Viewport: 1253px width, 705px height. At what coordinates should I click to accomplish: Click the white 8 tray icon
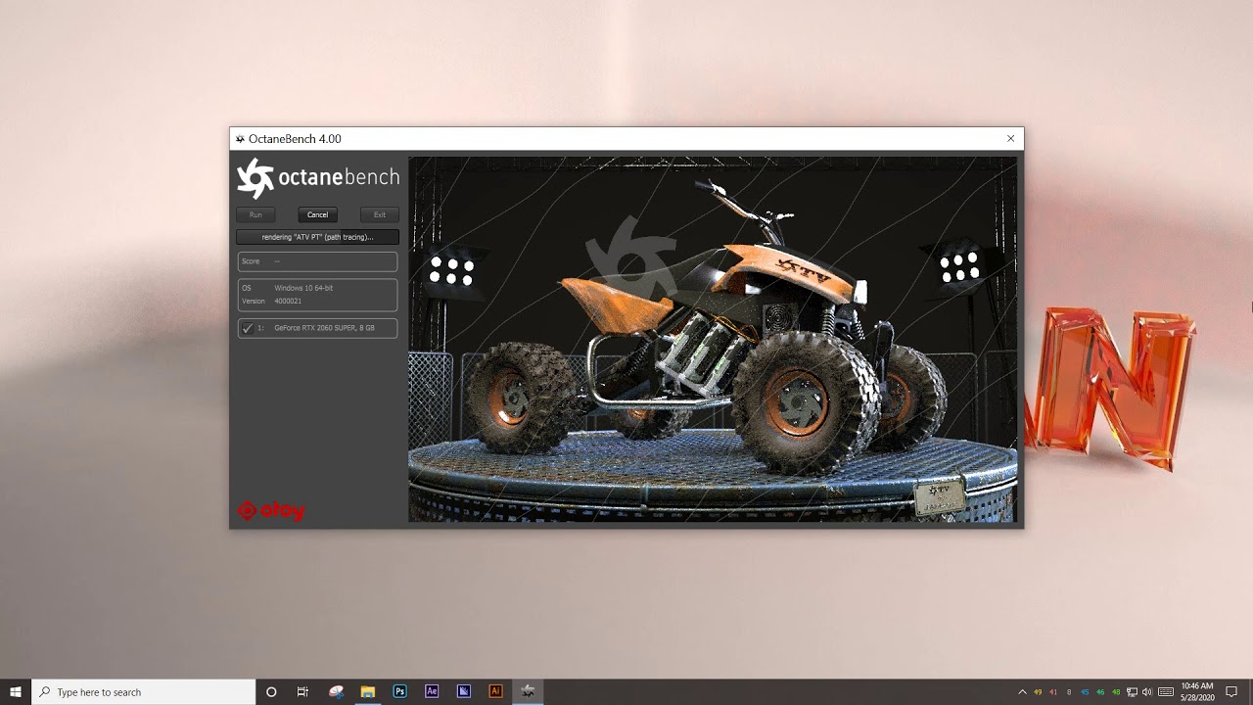(1069, 692)
